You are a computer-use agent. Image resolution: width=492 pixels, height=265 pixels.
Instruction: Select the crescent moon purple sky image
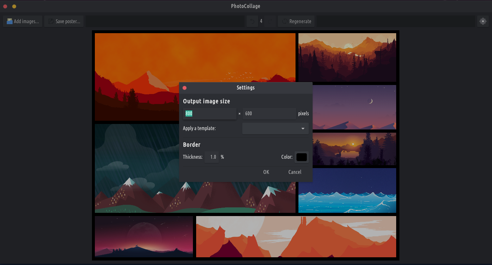click(x=354, y=107)
